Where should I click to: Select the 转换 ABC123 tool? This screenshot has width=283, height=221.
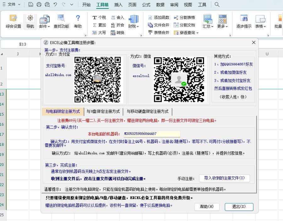coord(117,33)
